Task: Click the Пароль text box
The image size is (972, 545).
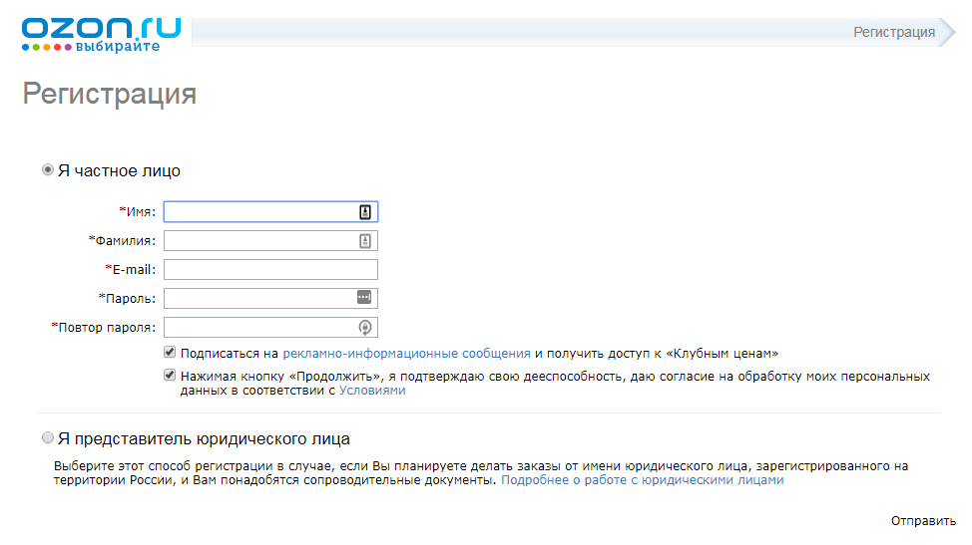Action: pyautogui.click(x=259, y=298)
